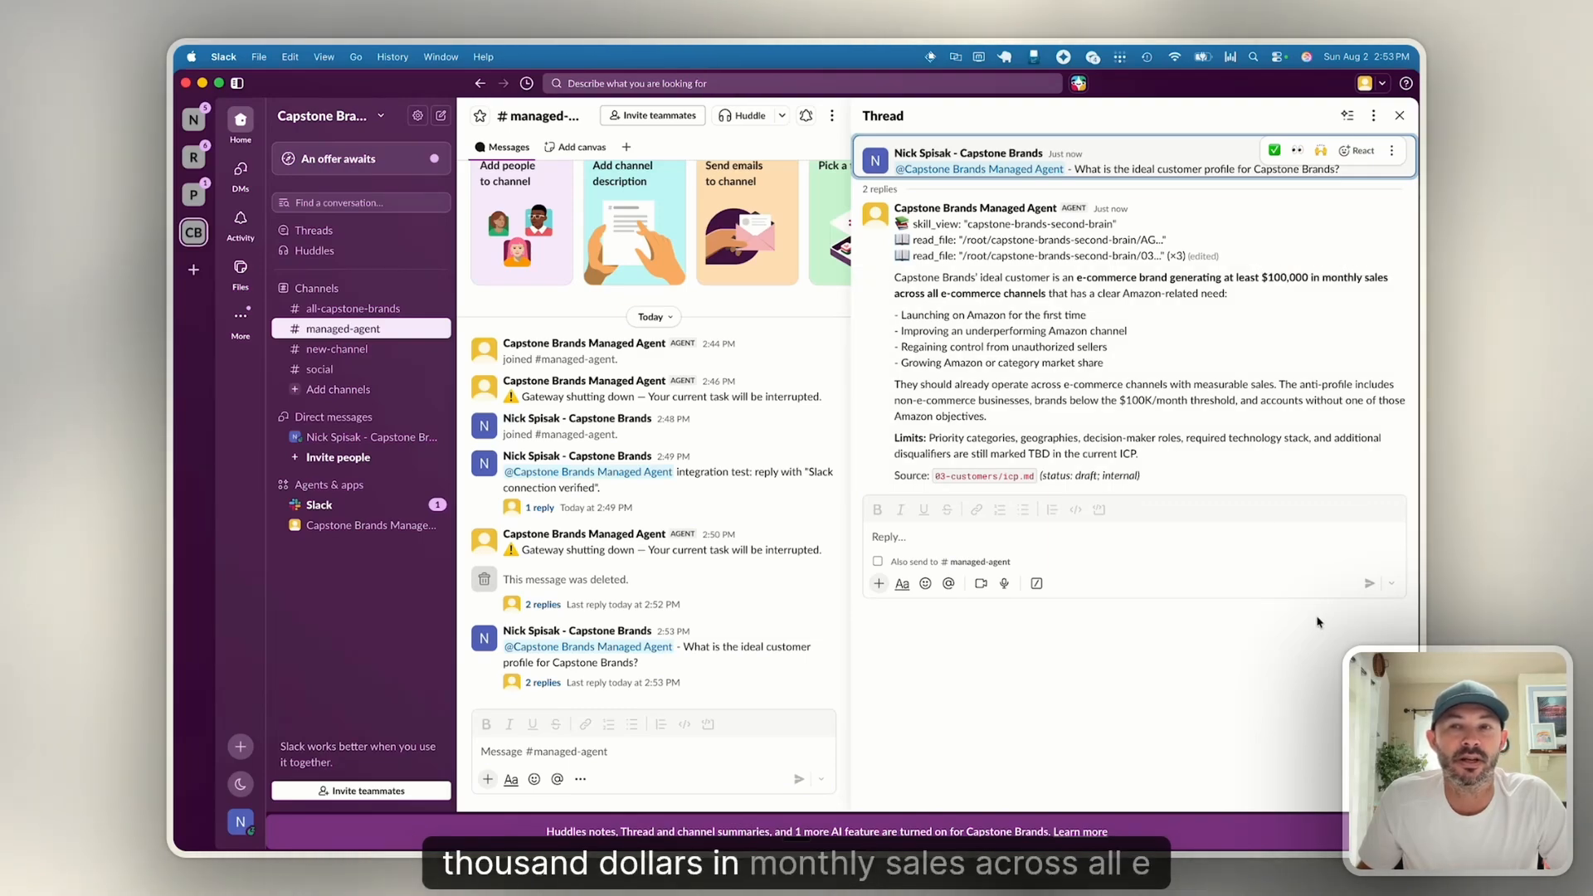Insert emoji in thread reply
This screenshot has width=1593, height=896.
click(x=925, y=583)
